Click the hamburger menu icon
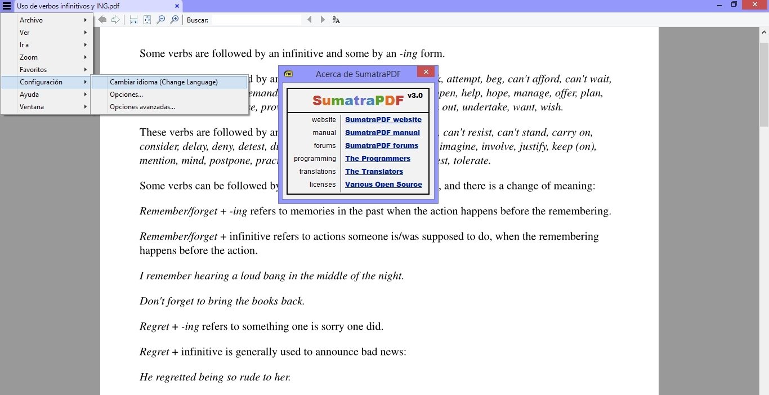The width and height of the screenshot is (769, 395). coord(7,6)
